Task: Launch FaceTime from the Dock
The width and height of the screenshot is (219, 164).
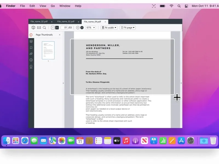Action: 71,140
